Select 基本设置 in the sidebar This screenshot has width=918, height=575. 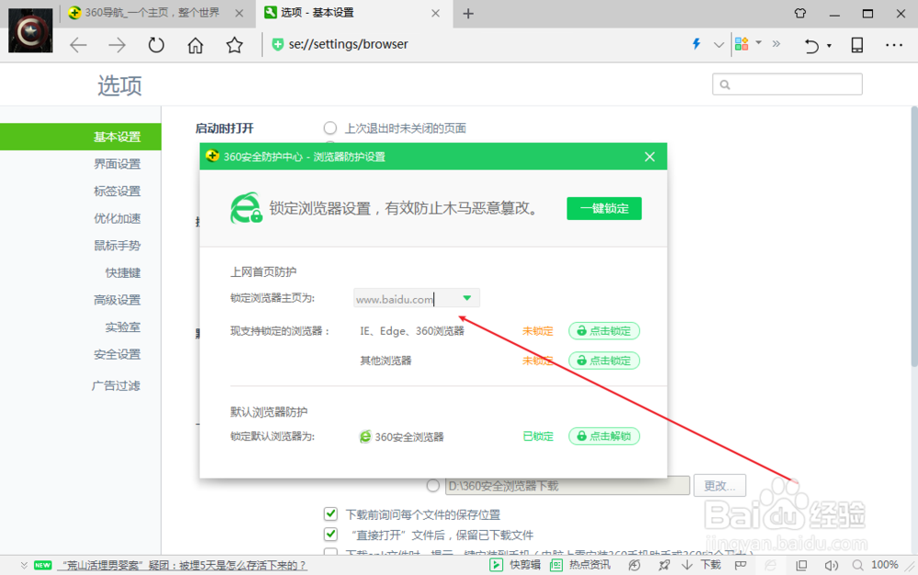(x=81, y=137)
